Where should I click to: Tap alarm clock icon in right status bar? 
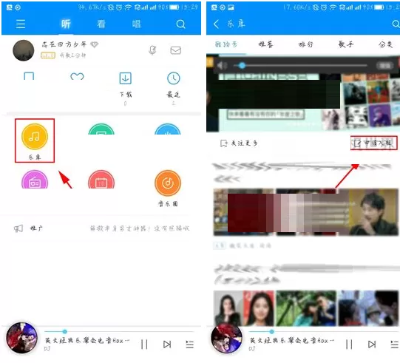coord(324,7)
